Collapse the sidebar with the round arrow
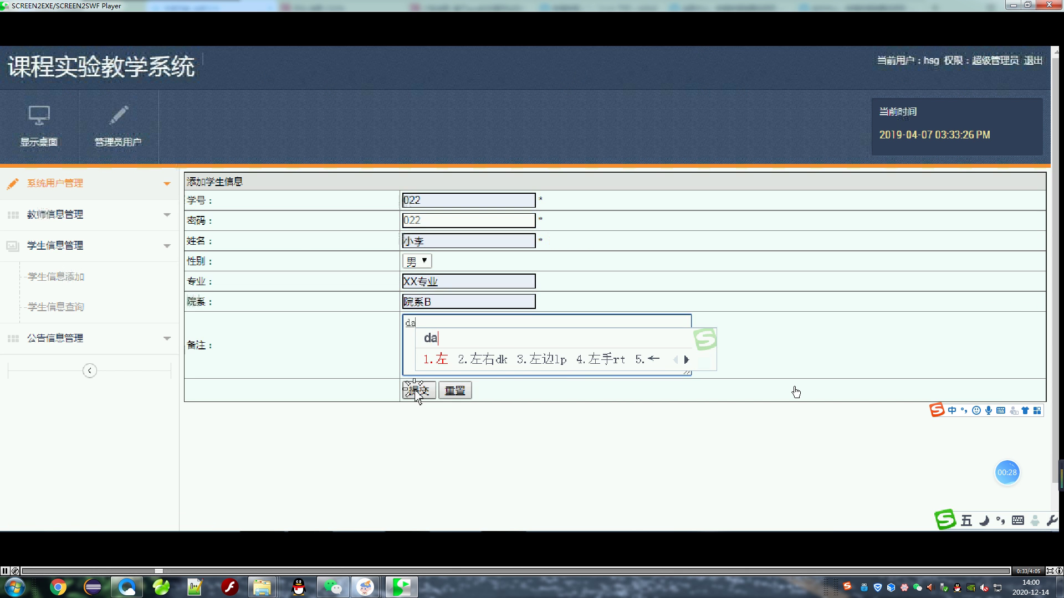 [x=90, y=370]
